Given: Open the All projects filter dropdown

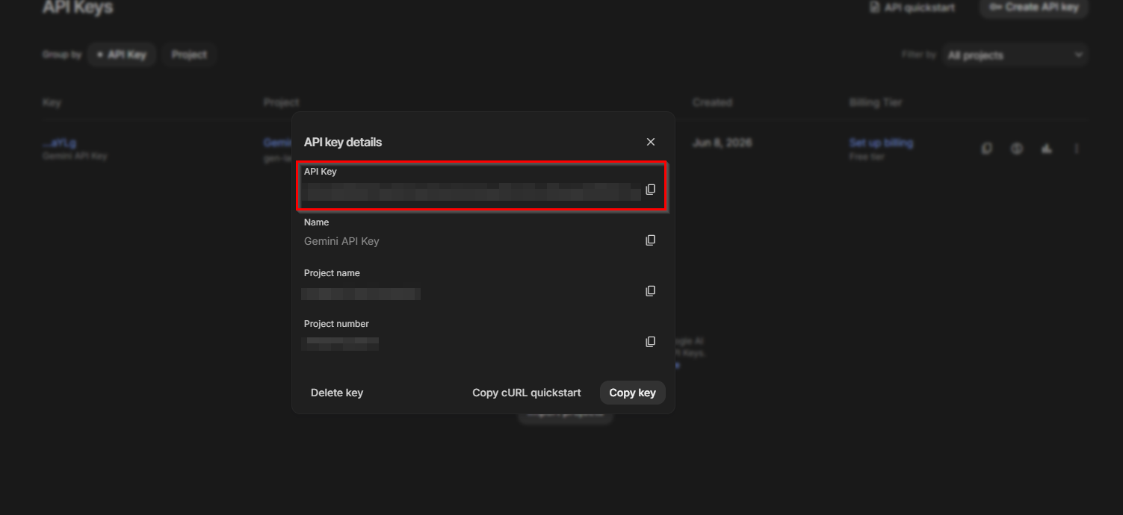Looking at the screenshot, I should coord(1015,55).
